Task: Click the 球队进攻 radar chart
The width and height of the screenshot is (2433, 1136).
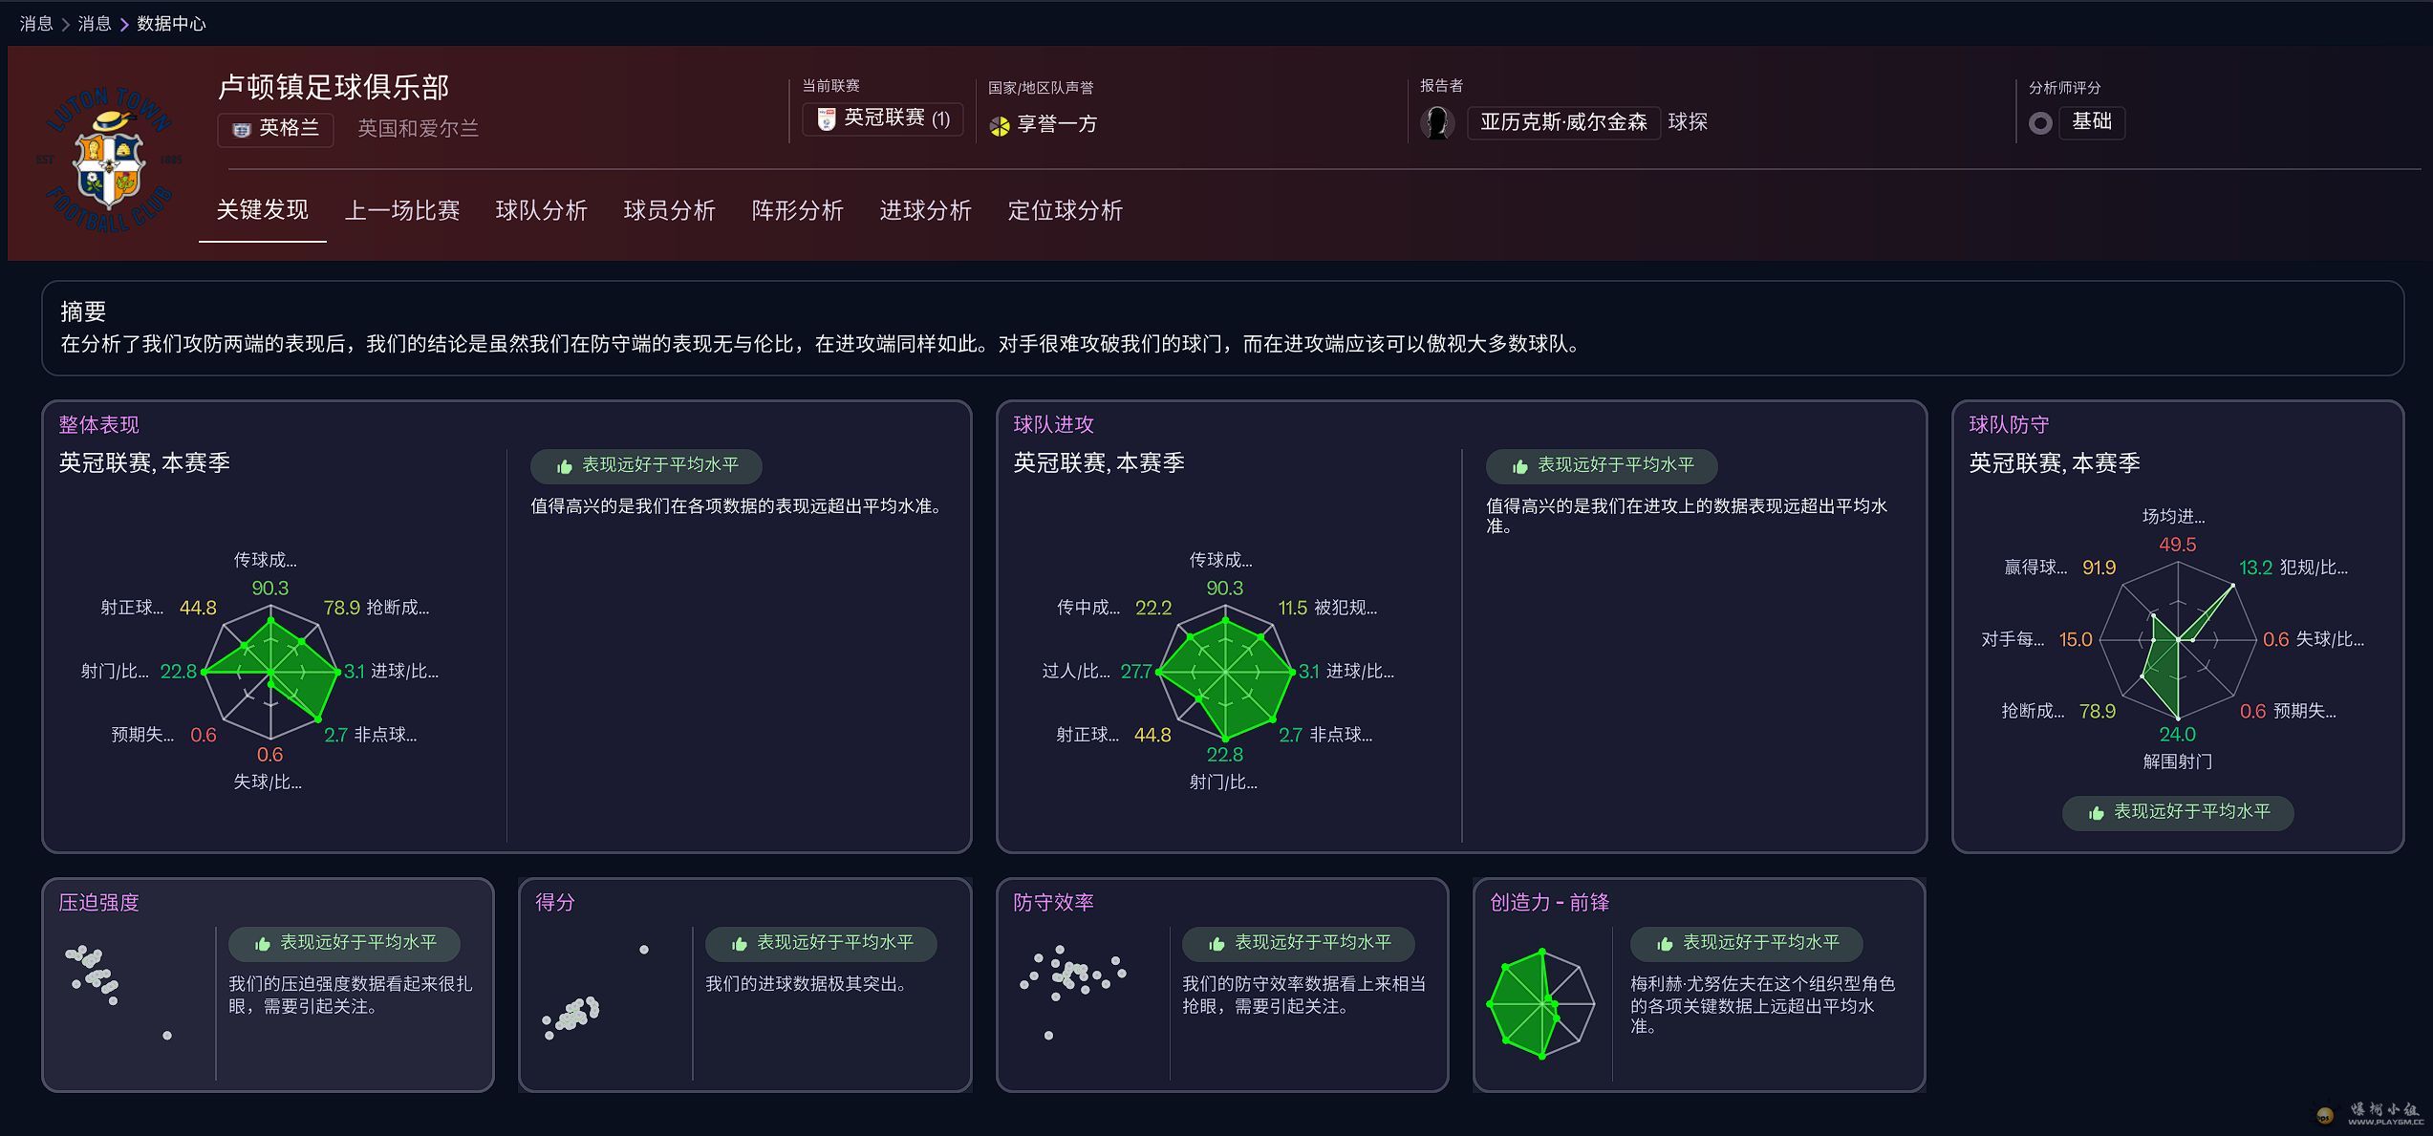Action: (x=1224, y=674)
